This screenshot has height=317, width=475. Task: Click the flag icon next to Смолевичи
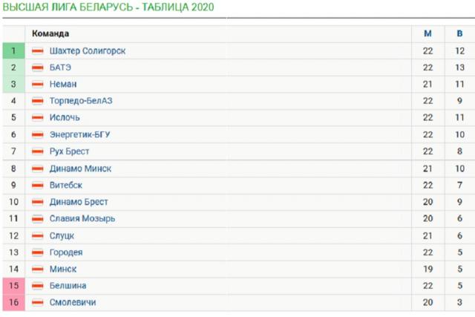point(38,302)
